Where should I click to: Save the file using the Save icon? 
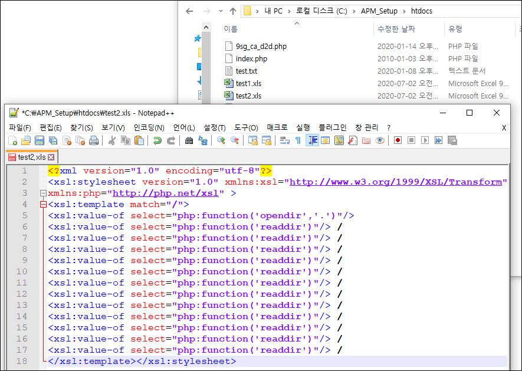point(40,140)
